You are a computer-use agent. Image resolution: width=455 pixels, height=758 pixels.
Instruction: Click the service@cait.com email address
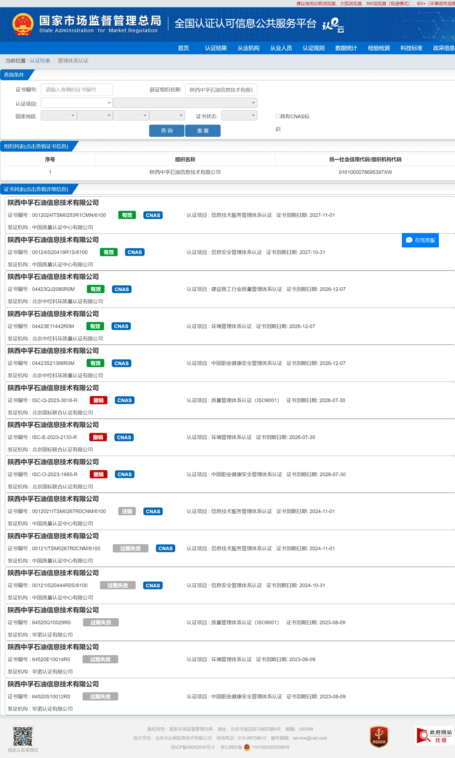(310, 738)
